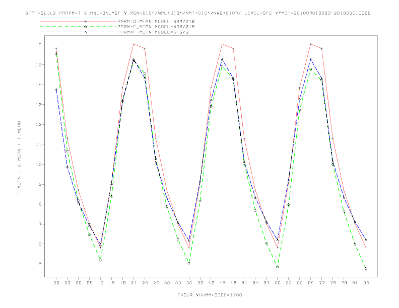
Task: Click y-axis tick value 9
Action: click(x=40, y=184)
